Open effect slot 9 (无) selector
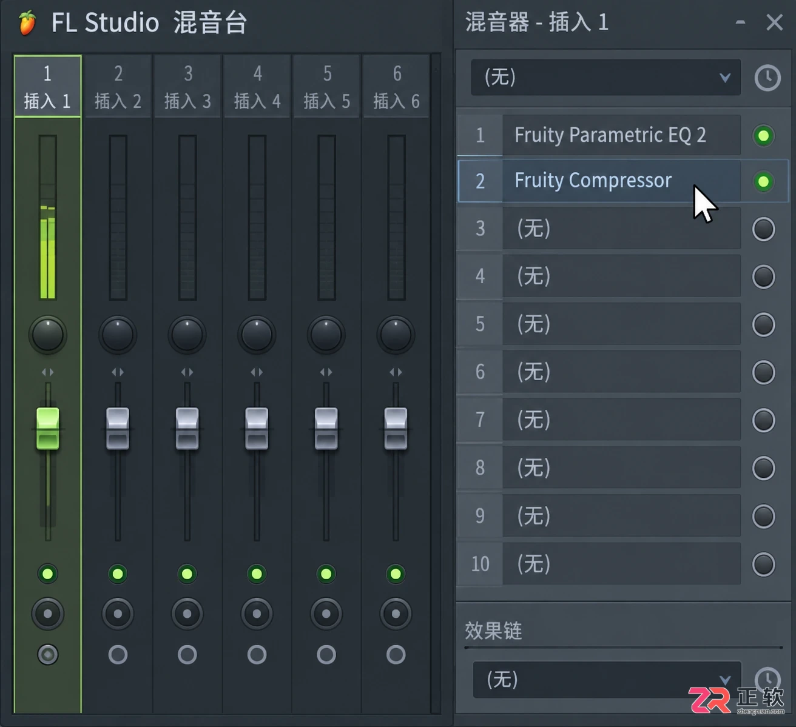 621,515
